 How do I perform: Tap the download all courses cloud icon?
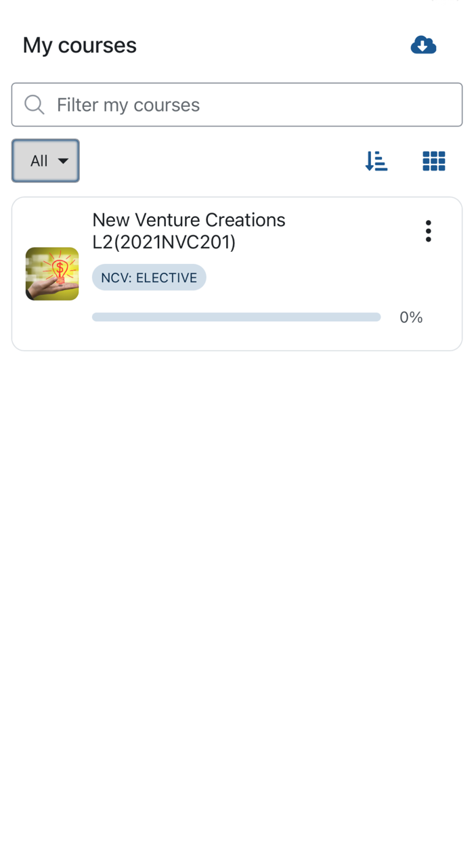[423, 45]
